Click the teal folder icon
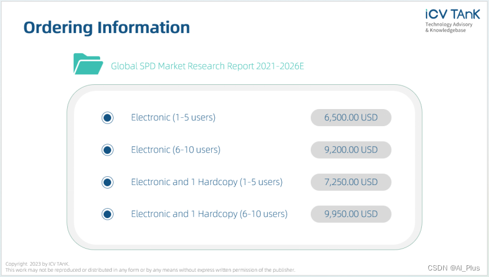This screenshot has width=489, height=277. coord(88,64)
